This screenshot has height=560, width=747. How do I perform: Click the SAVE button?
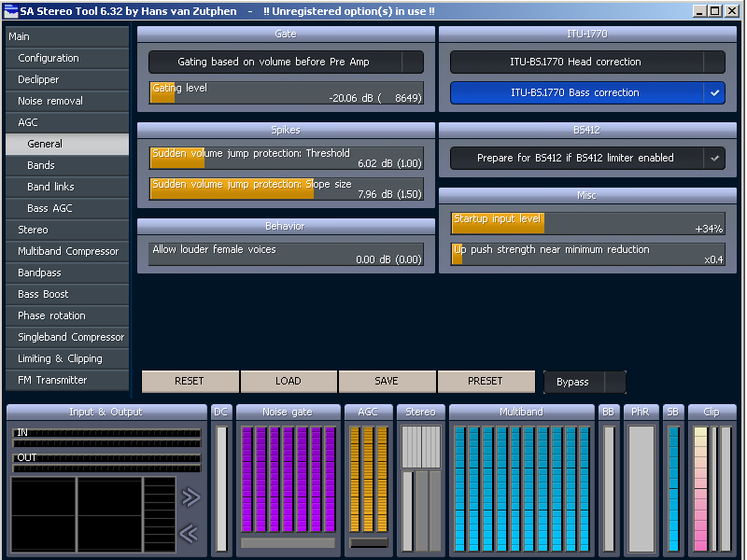[x=387, y=382]
